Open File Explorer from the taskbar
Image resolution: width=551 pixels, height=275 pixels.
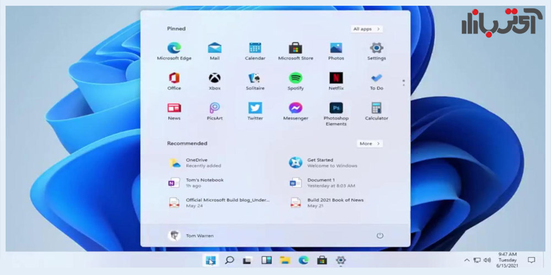point(285,260)
